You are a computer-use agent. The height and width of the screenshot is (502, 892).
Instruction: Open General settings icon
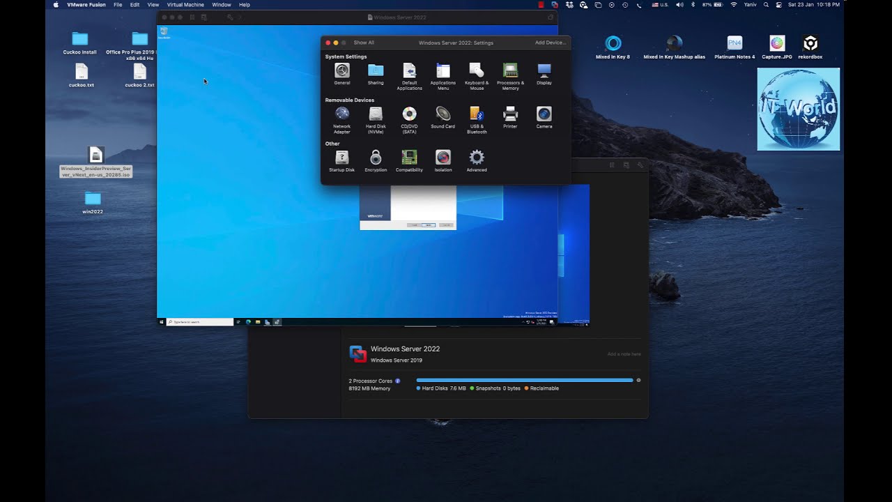[342, 70]
